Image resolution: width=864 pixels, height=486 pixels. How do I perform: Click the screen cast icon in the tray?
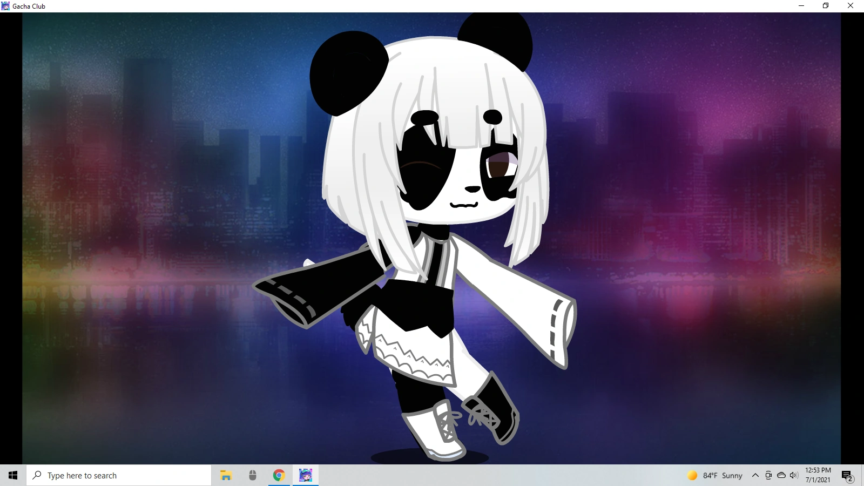tap(768, 475)
